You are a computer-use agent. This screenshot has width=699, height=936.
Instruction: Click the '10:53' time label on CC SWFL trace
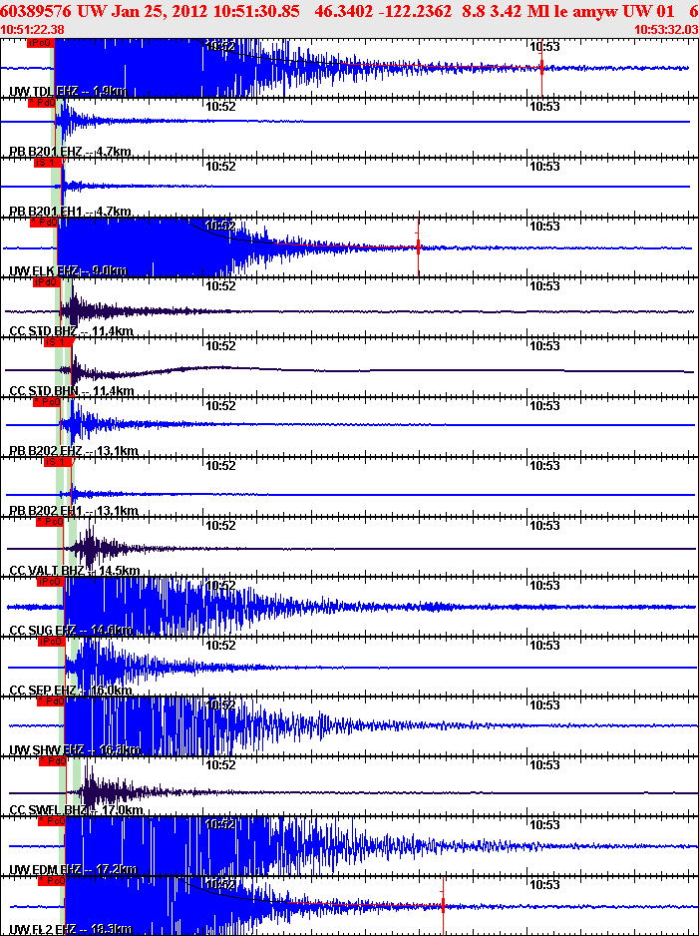click(x=544, y=764)
